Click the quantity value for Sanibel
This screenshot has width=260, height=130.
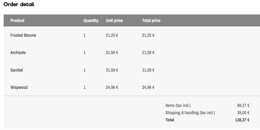click(x=84, y=70)
